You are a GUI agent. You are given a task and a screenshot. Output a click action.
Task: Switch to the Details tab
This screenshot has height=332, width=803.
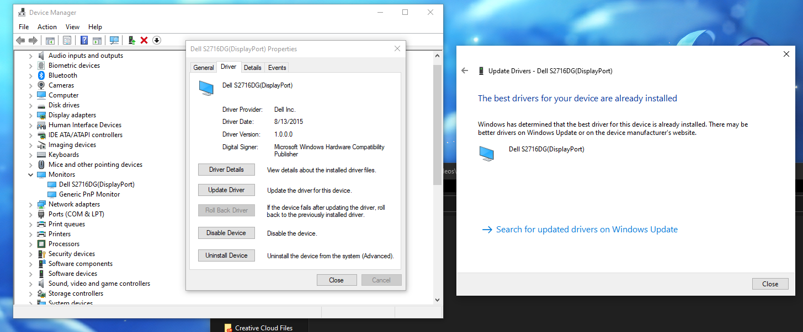pyautogui.click(x=252, y=67)
